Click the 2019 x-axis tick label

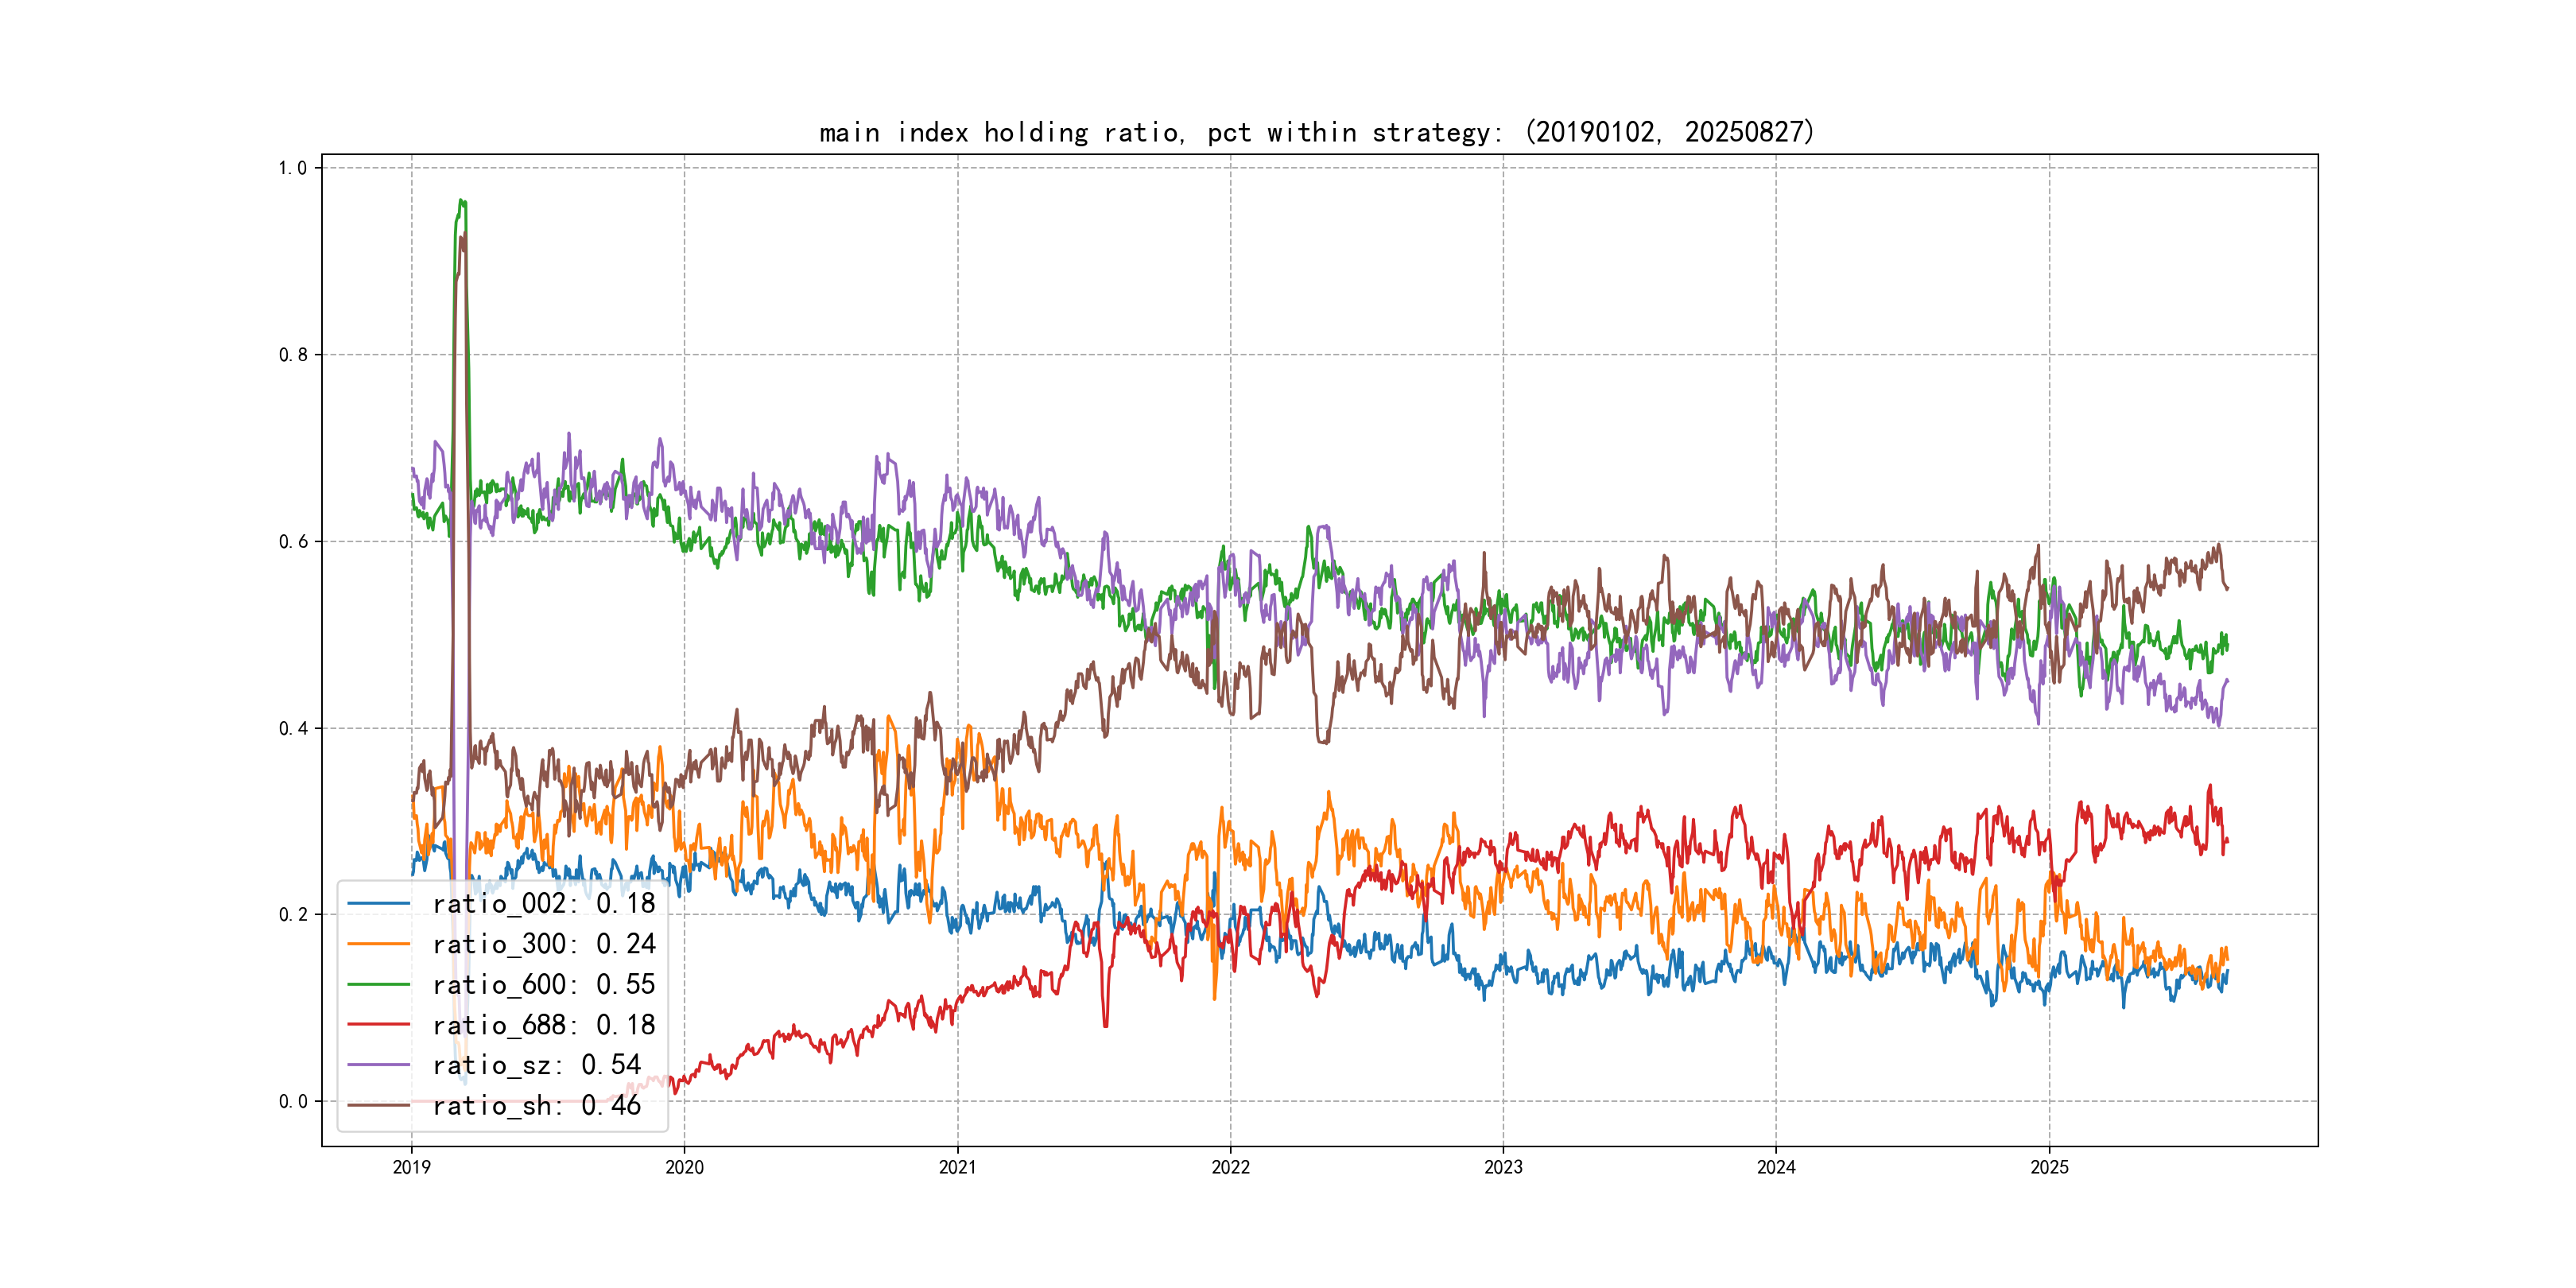click(411, 1168)
